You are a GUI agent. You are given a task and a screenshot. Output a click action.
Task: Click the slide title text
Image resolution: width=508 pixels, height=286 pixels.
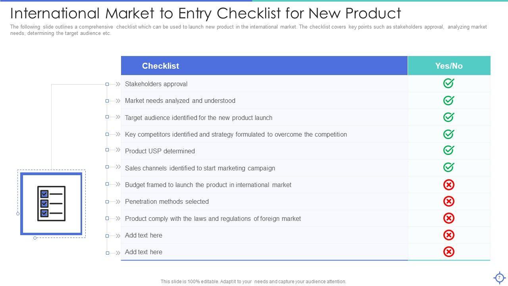(x=206, y=14)
